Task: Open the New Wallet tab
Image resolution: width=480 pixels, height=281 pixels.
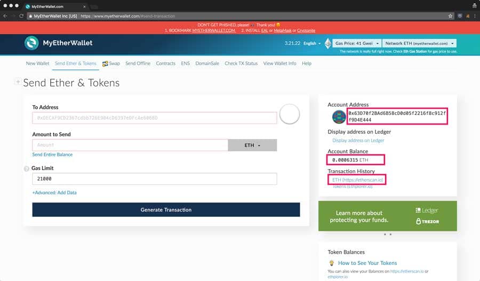Action: tap(37, 64)
